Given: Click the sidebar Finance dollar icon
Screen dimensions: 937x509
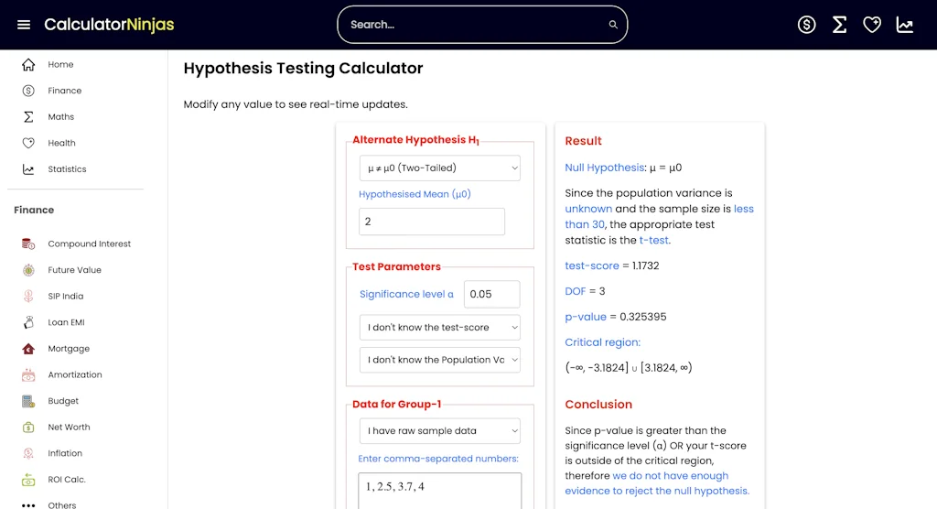Looking at the screenshot, I should pyautogui.click(x=28, y=91).
